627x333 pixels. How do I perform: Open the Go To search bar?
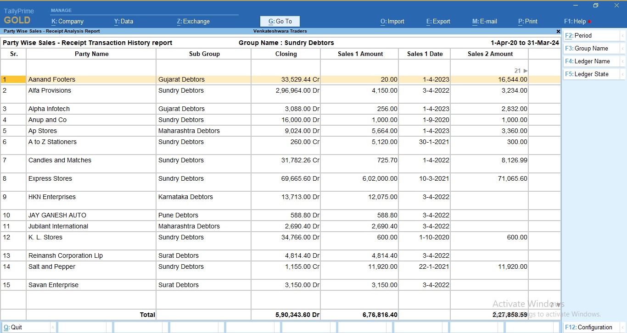280,21
